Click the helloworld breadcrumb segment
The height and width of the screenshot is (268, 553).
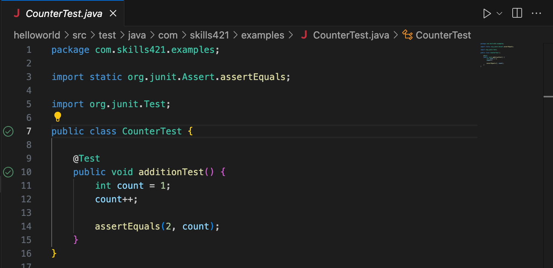37,35
